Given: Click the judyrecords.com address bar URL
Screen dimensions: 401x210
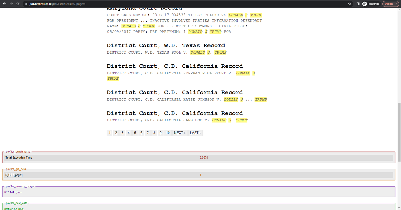Looking at the screenshot, I should [x=58, y=4].
